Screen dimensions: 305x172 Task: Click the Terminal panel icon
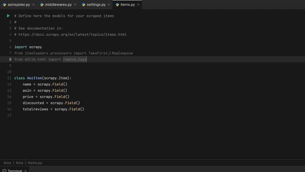click(x=4, y=171)
